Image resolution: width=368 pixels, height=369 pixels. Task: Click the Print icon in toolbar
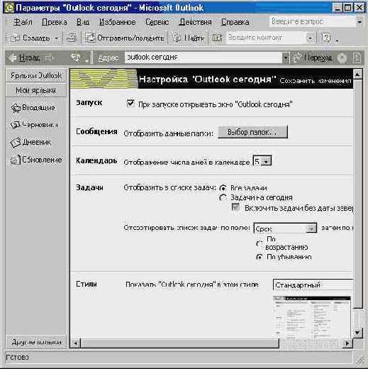pyautogui.click(x=71, y=38)
